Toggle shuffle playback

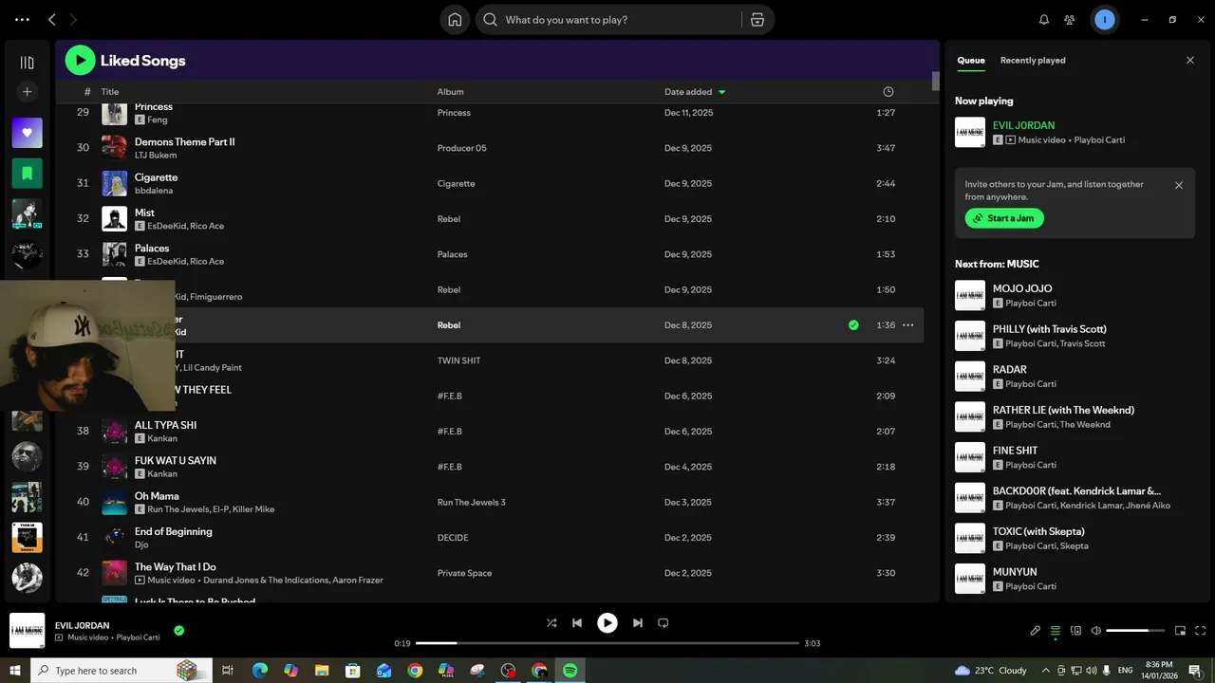pyautogui.click(x=551, y=623)
